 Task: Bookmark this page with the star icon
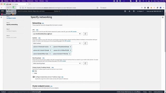point(98,8)
